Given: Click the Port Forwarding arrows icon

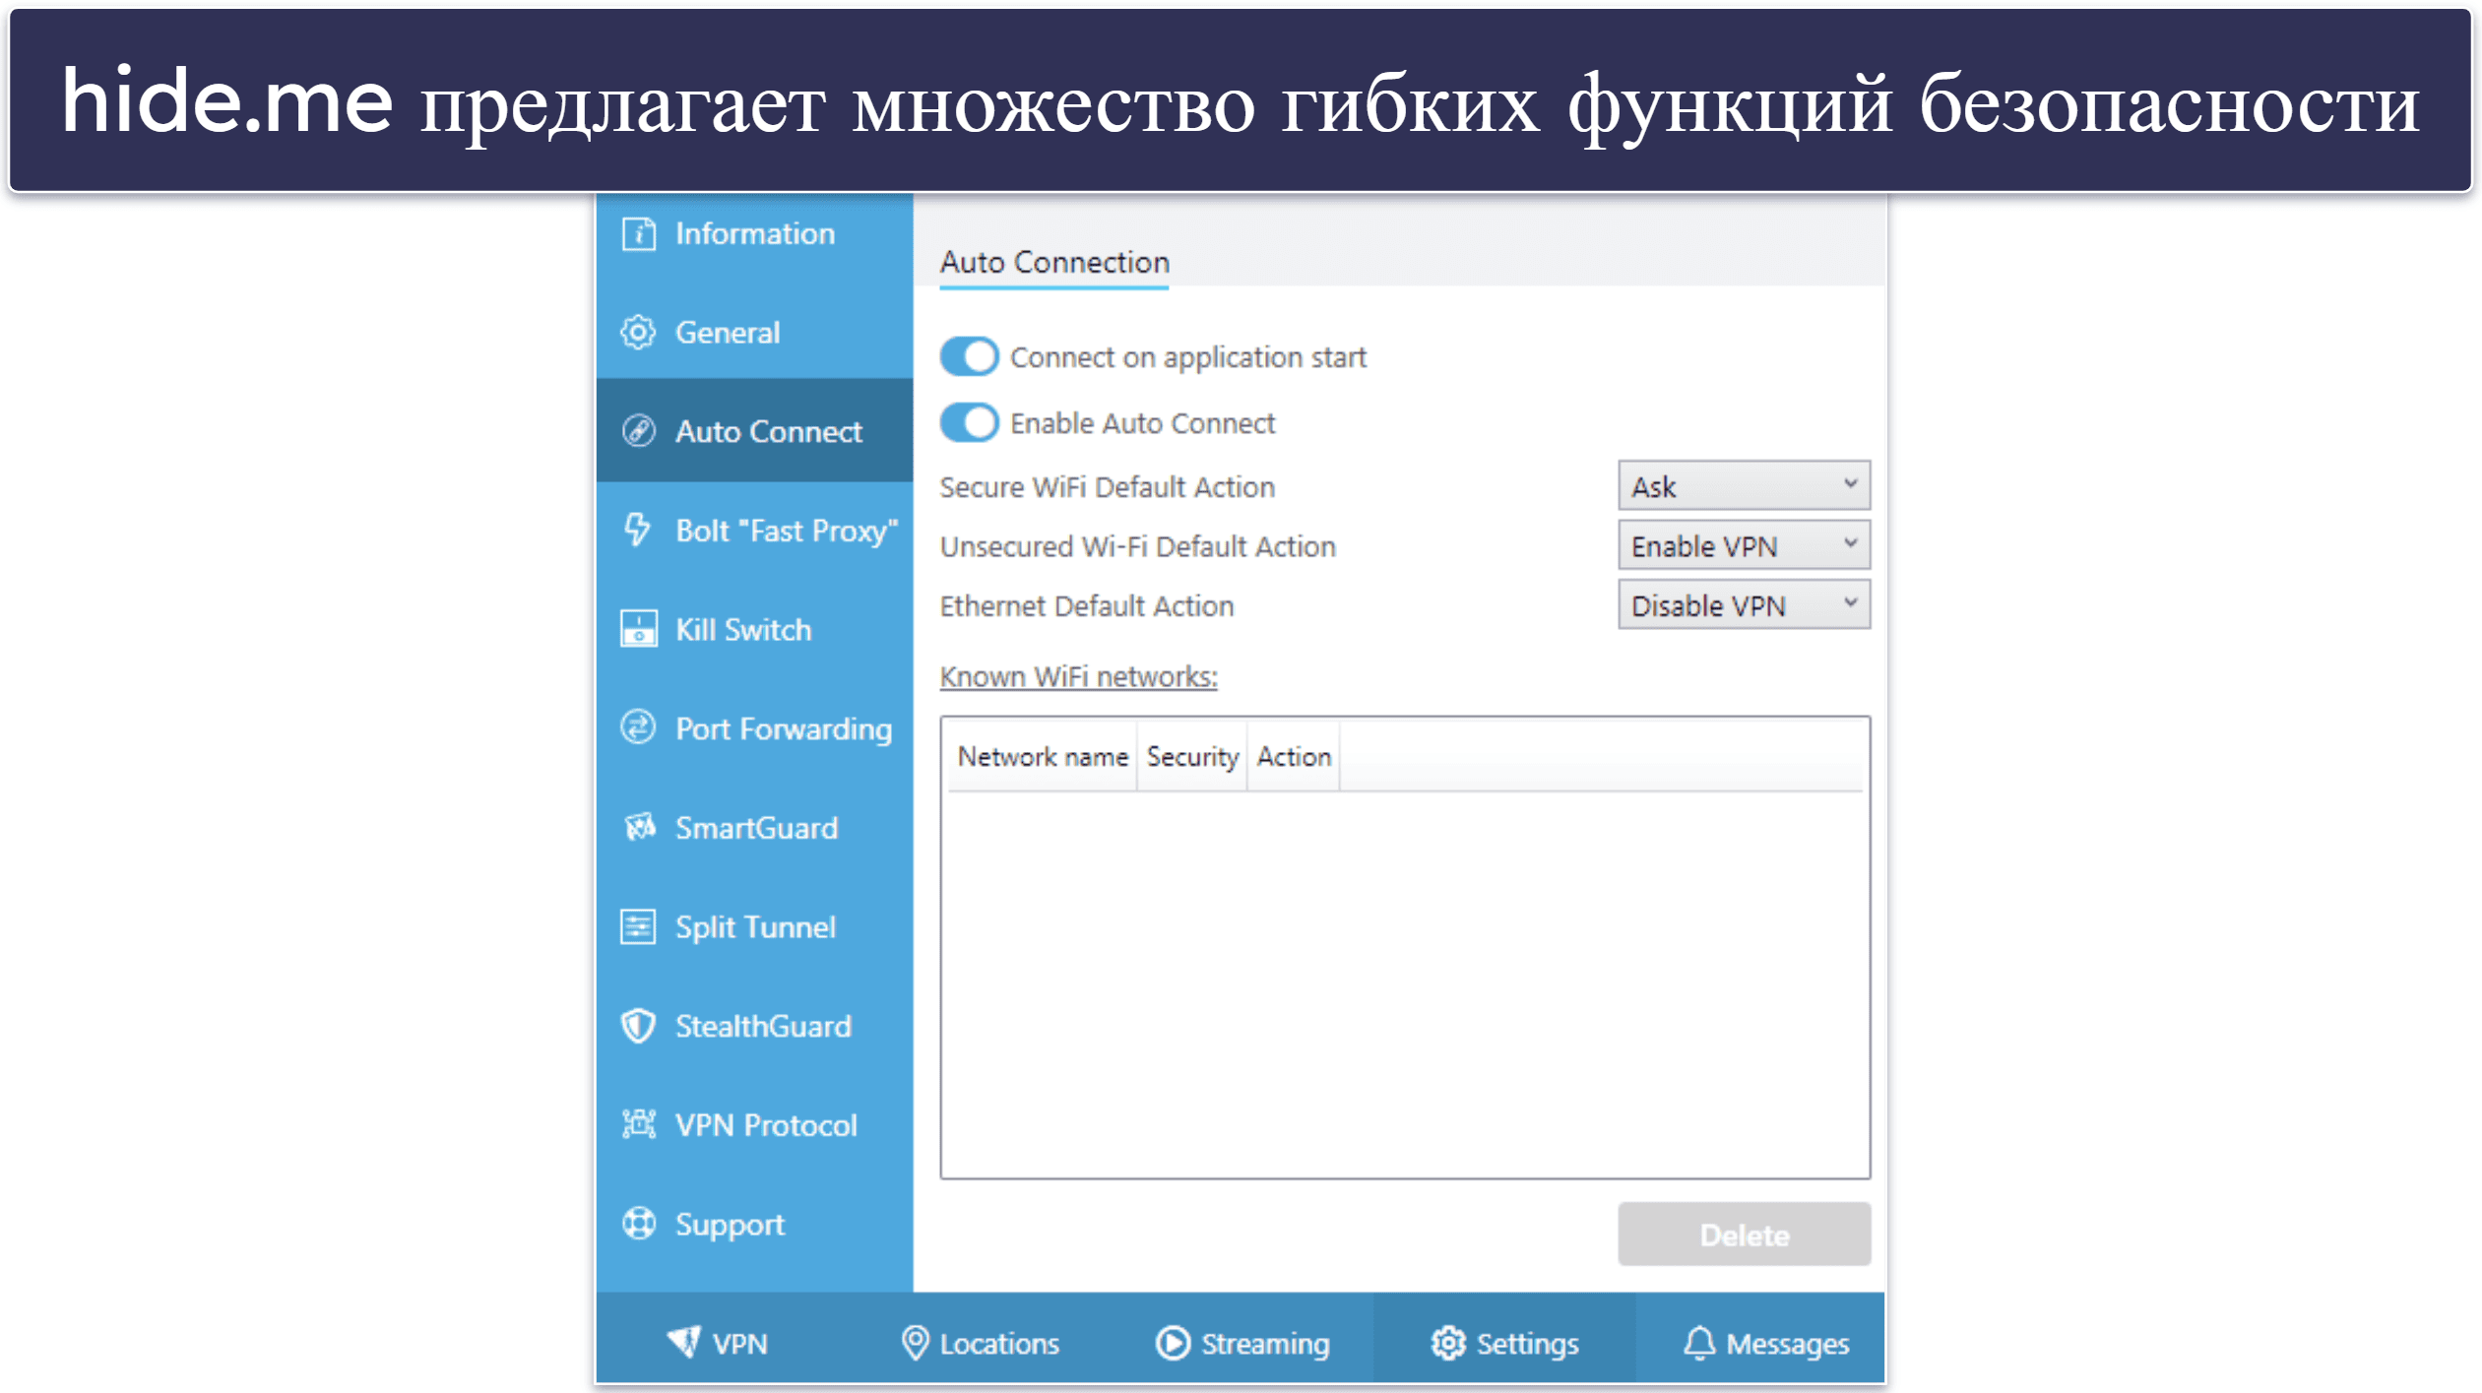Looking at the screenshot, I should coord(638,728).
